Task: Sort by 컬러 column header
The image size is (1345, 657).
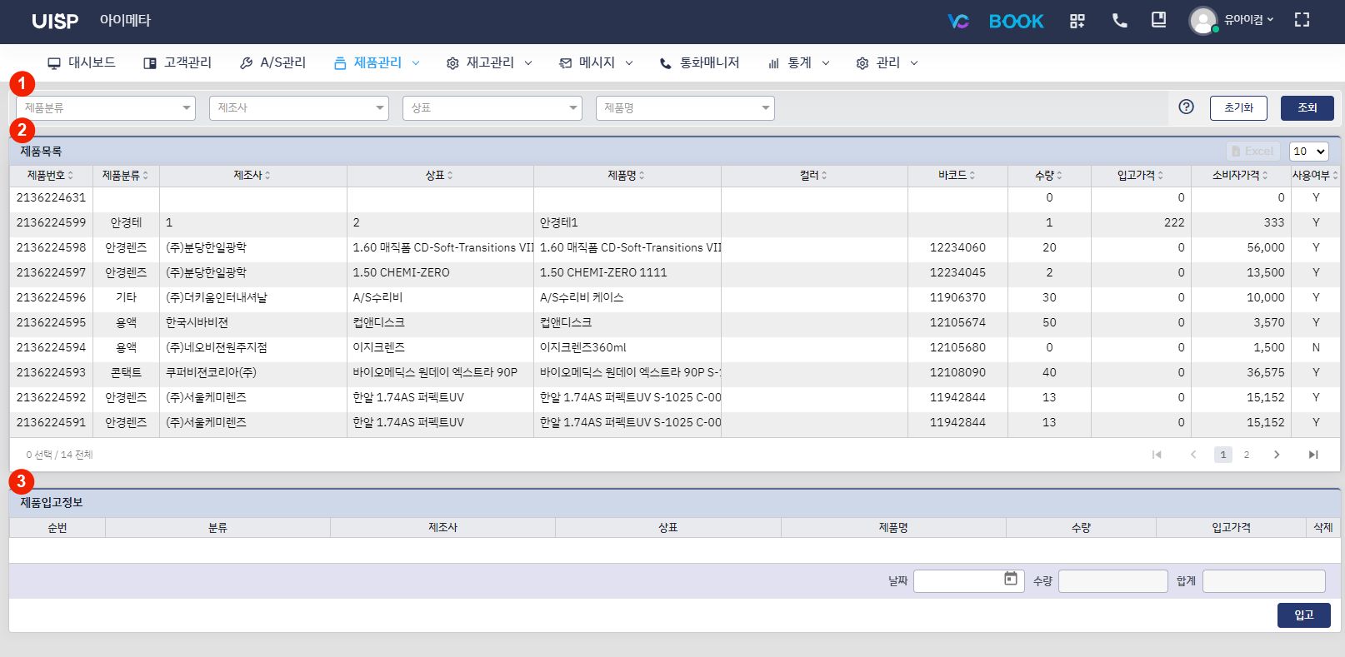Action: (x=814, y=176)
